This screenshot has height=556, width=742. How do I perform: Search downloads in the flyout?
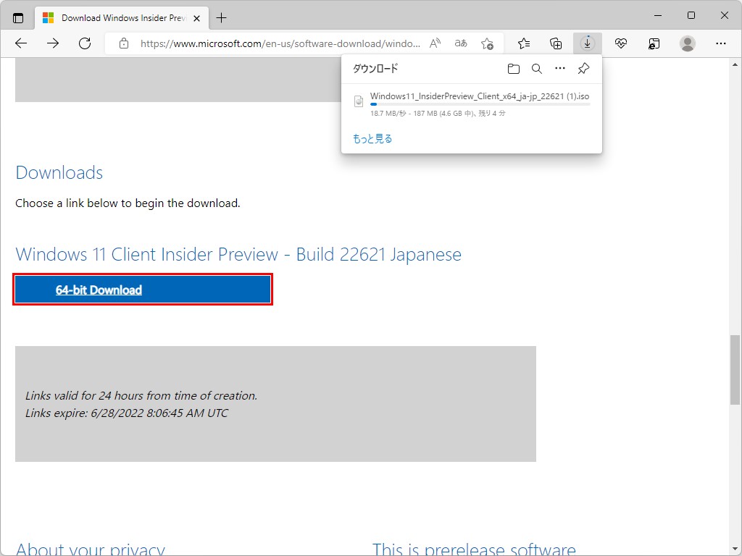(537, 69)
